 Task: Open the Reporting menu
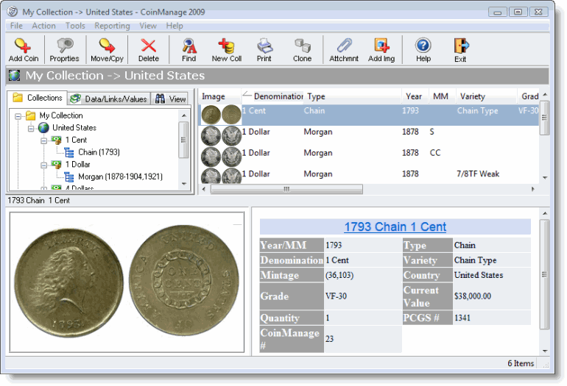click(x=112, y=26)
